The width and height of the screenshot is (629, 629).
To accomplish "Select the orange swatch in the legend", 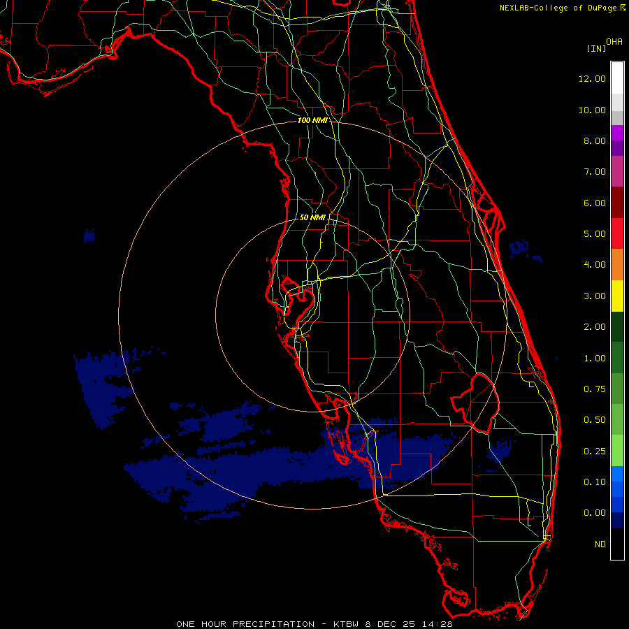I will click(617, 265).
